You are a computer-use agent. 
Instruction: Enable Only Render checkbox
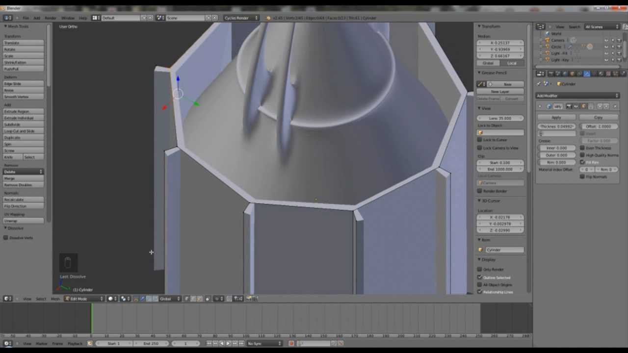click(x=480, y=269)
